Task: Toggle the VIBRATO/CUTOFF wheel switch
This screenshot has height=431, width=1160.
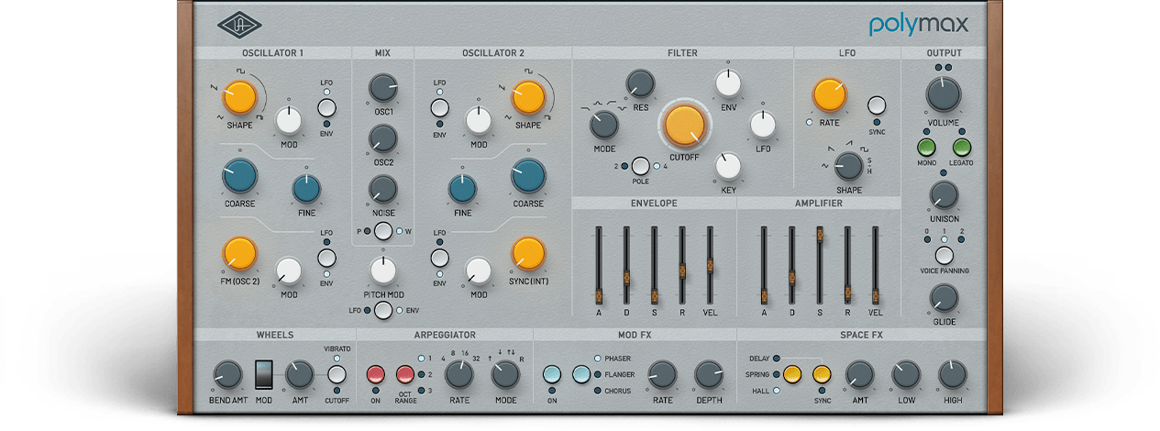Action: [x=337, y=374]
